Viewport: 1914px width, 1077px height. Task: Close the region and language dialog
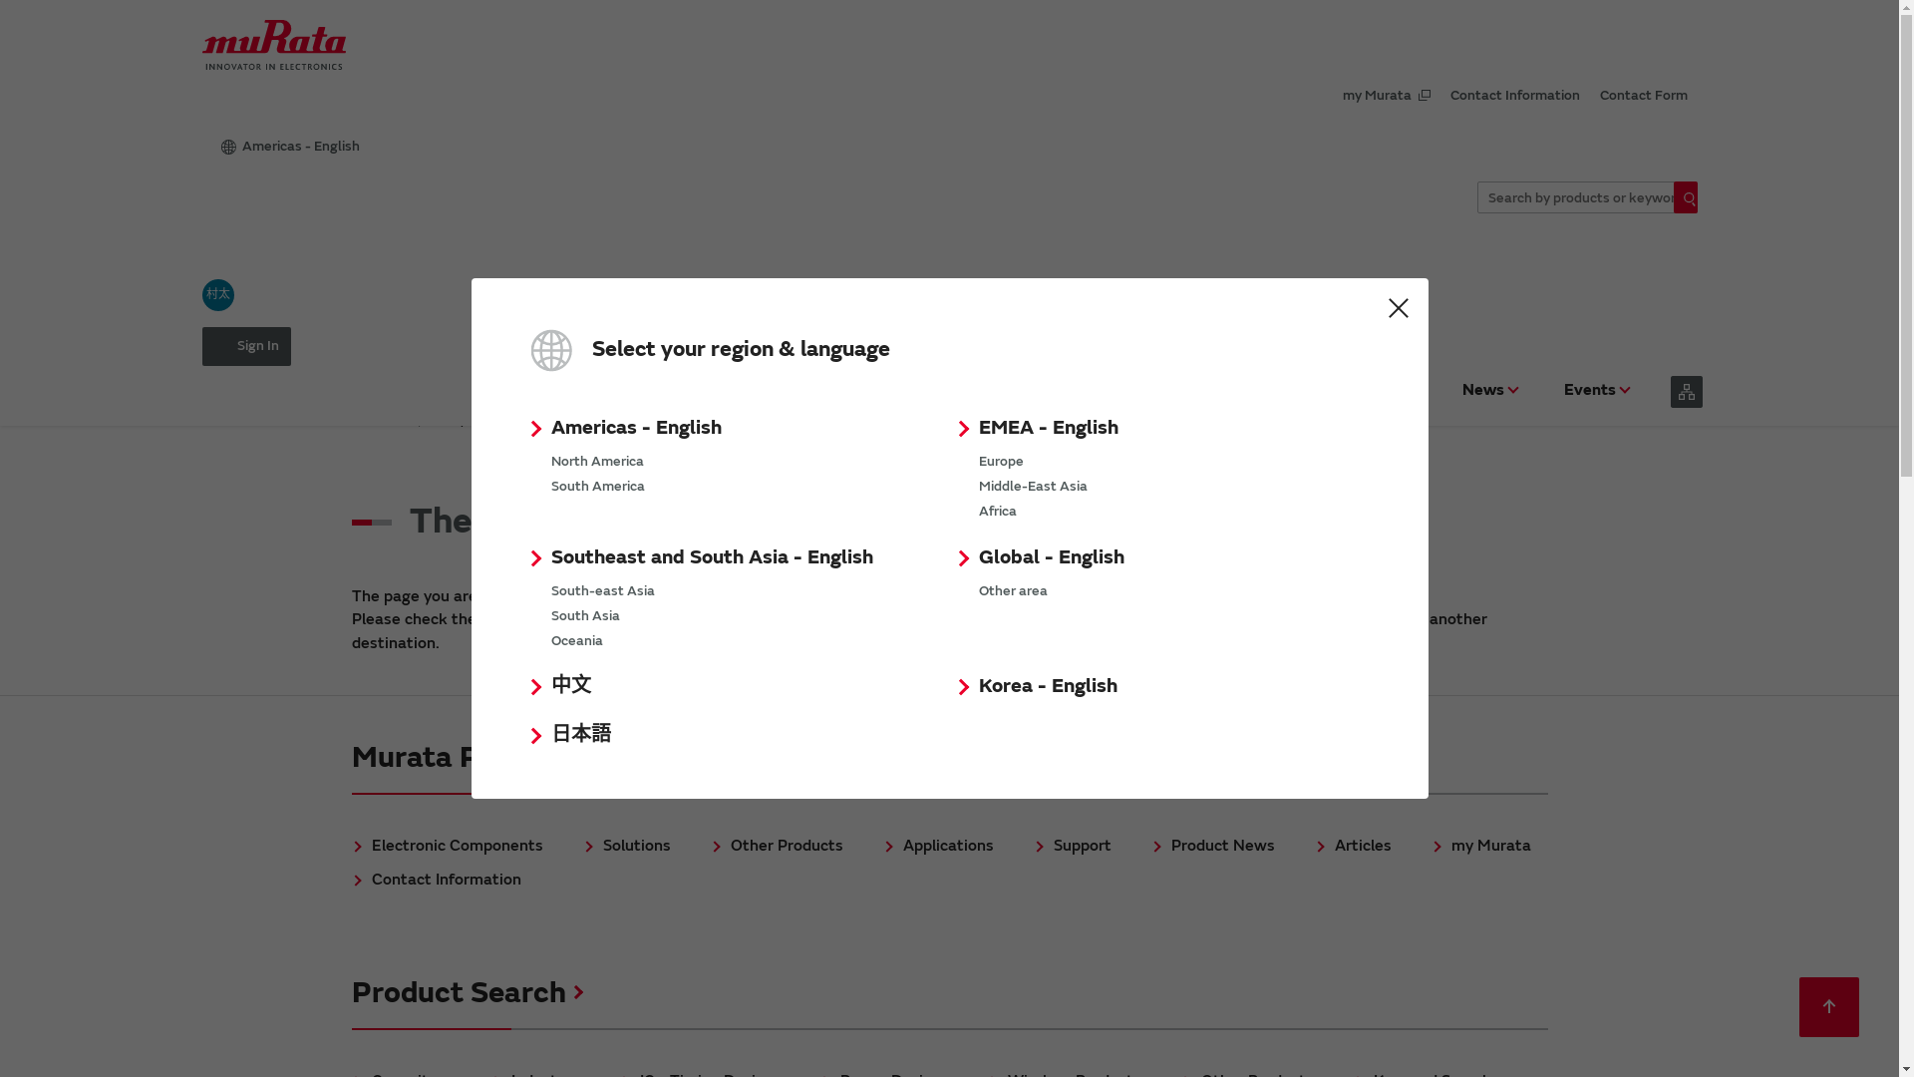coord(1398,308)
